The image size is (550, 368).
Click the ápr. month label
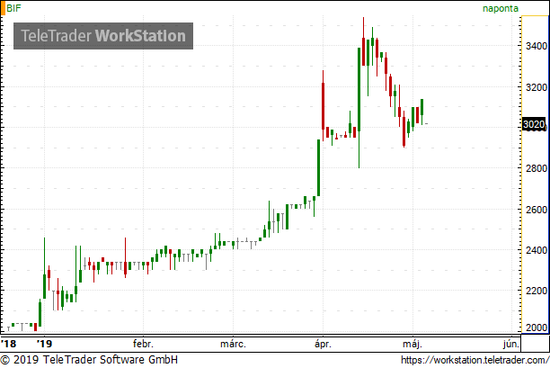pos(323,344)
